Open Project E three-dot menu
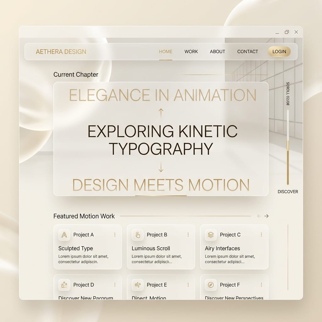This screenshot has width=322, height=322. coord(188,285)
